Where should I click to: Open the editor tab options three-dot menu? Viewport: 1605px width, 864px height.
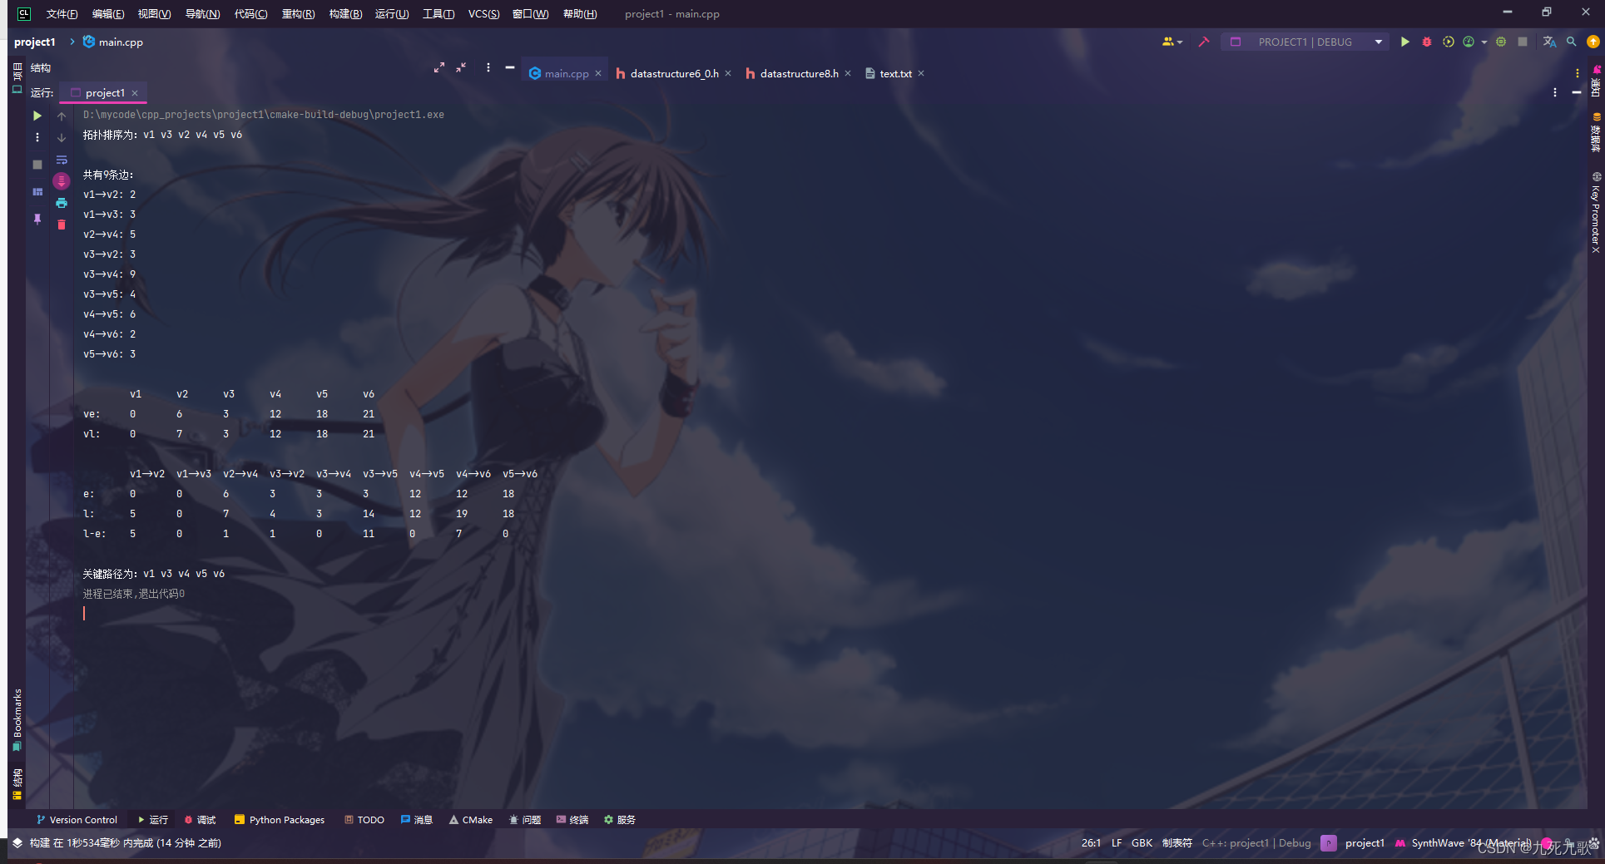coord(1578,73)
